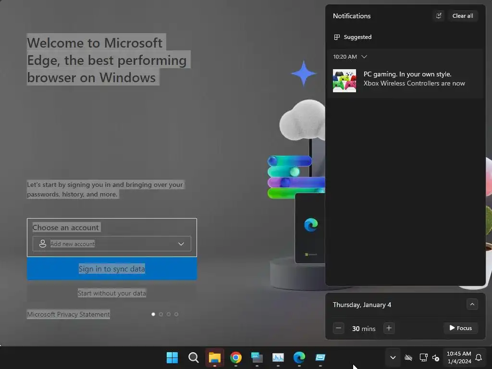Click the Suggested notifications header icon
The image size is (492, 369).
pos(337,37)
